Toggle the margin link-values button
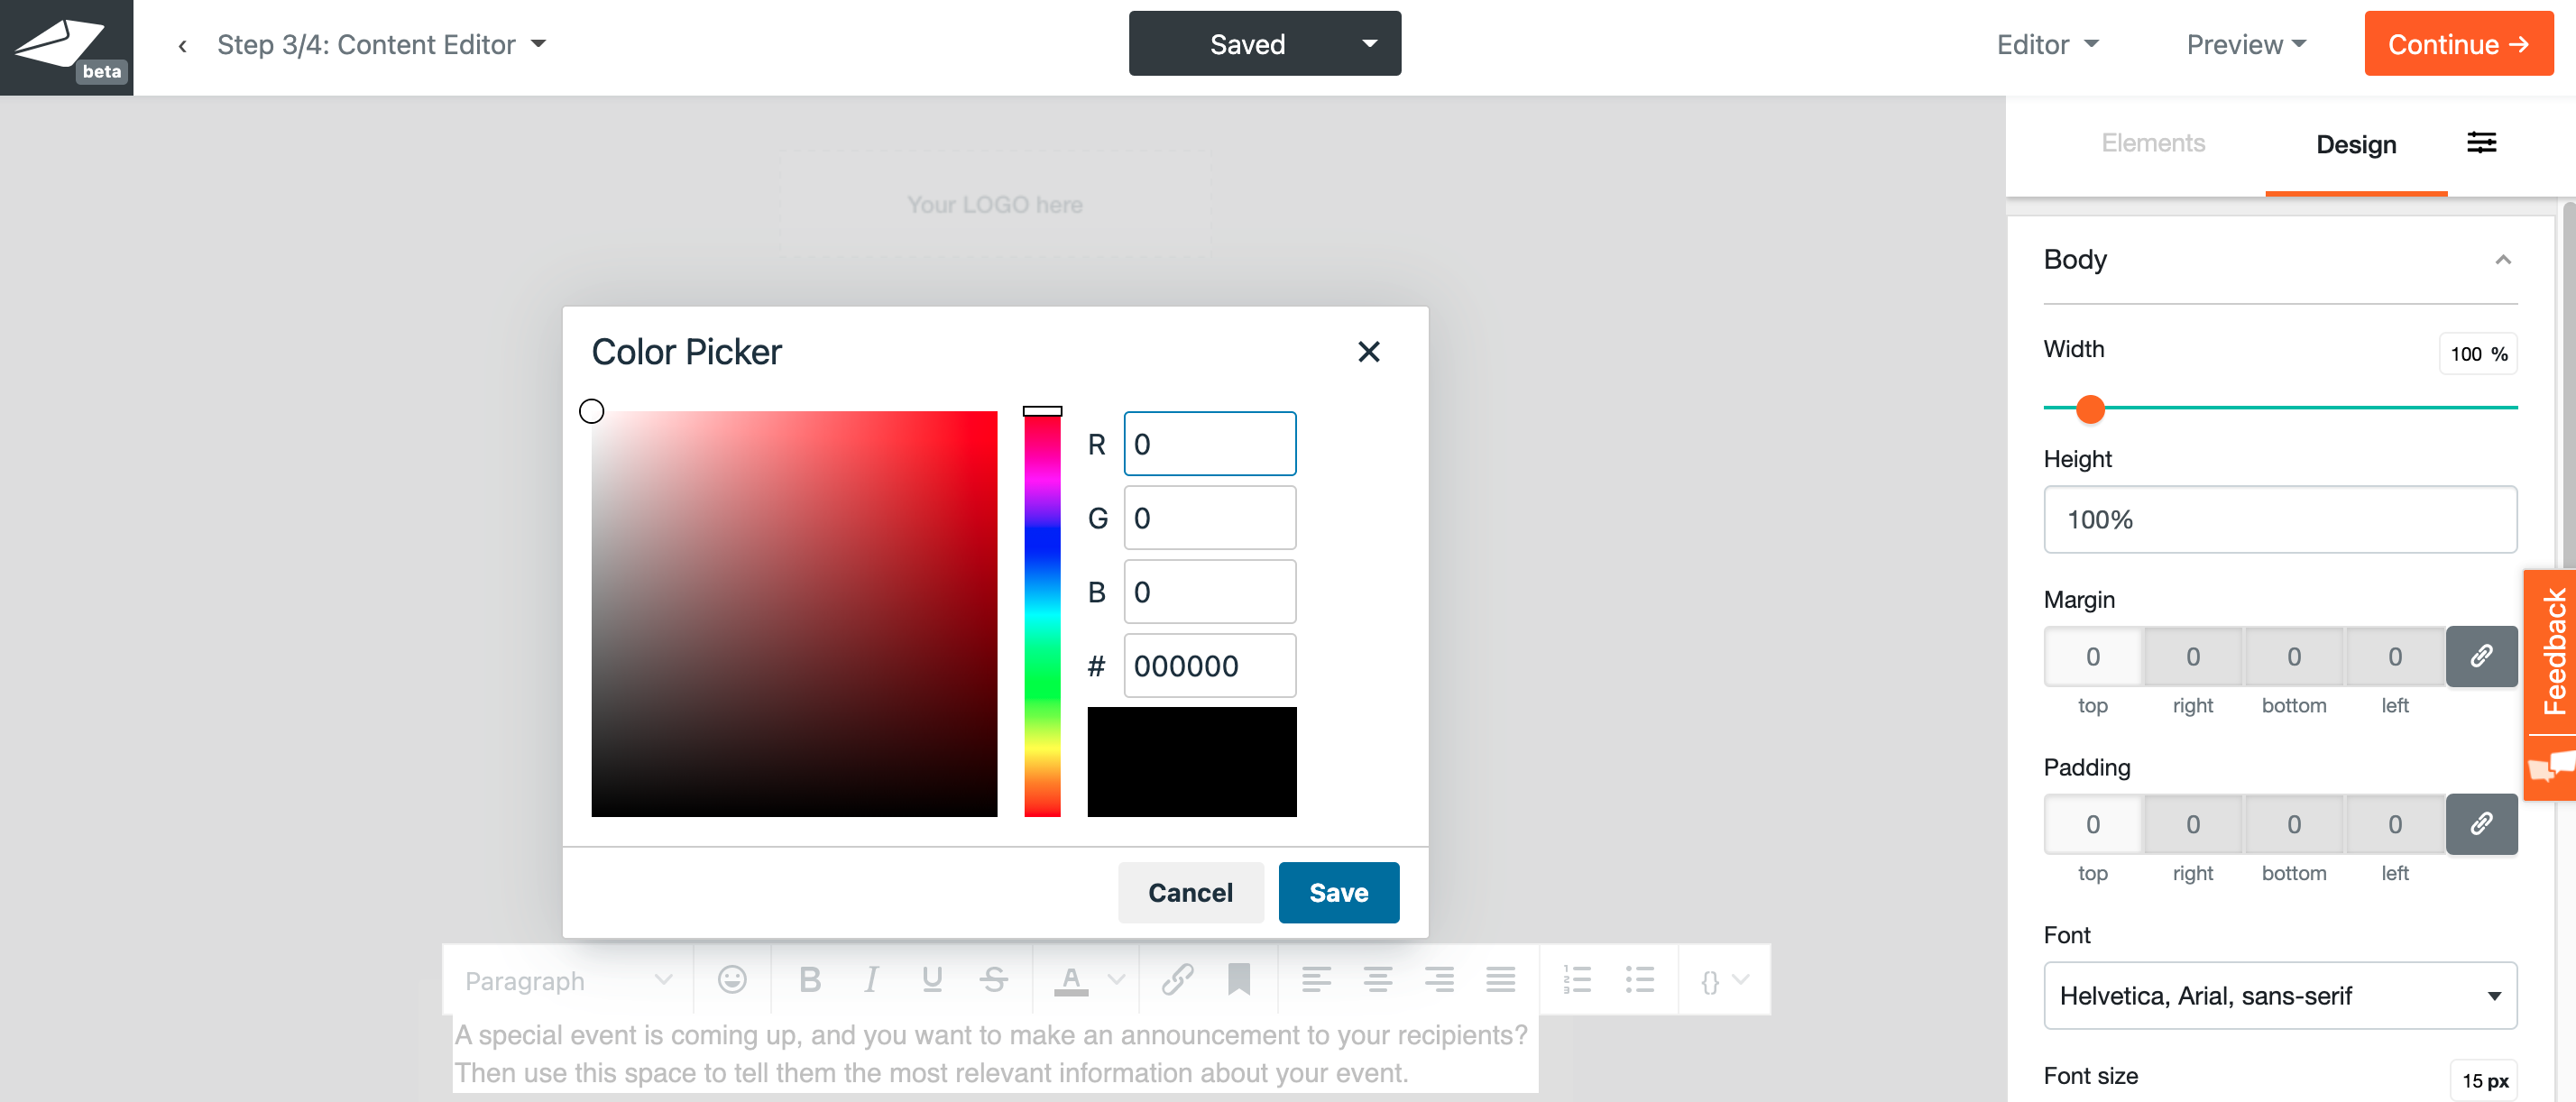 pyautogui.click(x=2481, y=656)
